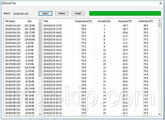This screenshot has height=120, width=165.
Task: Click file list scroll down arrow
Action: pyautogui.click(x=40, y=114)
